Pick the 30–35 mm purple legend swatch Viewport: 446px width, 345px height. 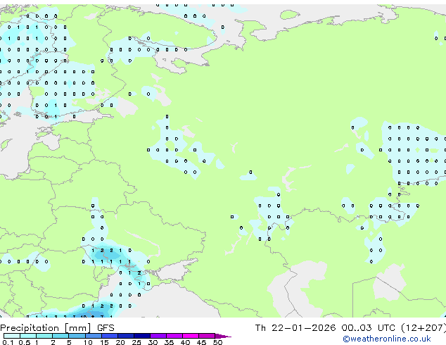(x=158, y=336)
